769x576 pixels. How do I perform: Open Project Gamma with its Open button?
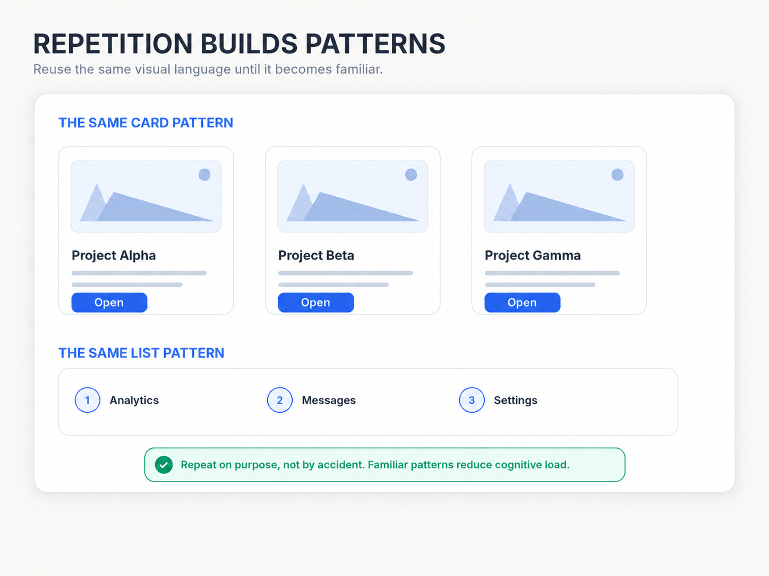coord(522,302)
